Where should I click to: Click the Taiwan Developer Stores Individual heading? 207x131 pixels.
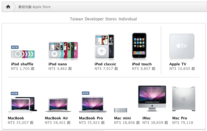(103, 19)
